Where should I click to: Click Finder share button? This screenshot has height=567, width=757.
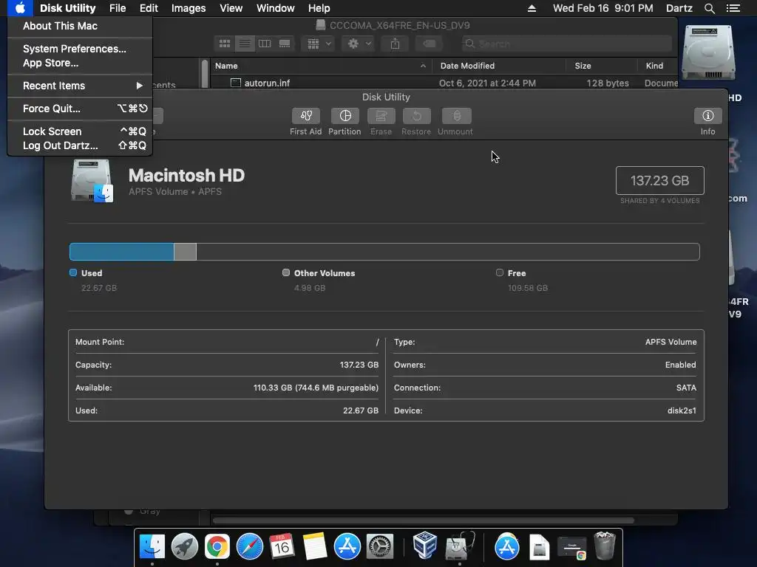click(x=395, y=44)
